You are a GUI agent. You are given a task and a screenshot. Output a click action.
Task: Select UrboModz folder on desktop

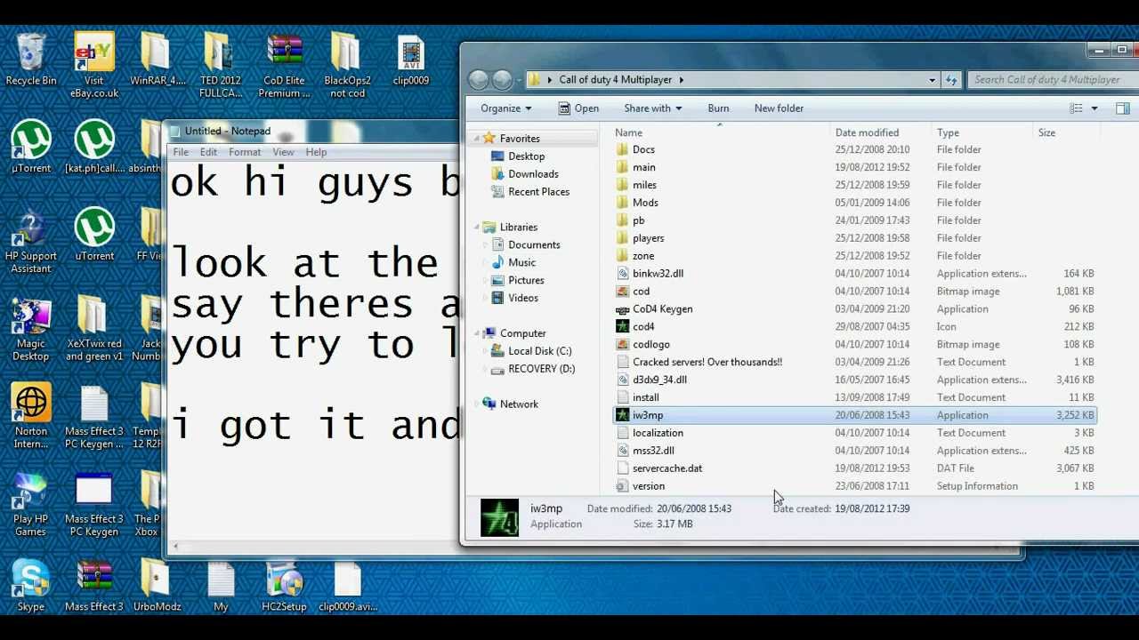point(158,586)
